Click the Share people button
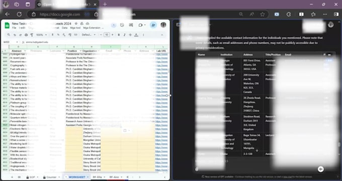The image size is (342, 181). 153,25
